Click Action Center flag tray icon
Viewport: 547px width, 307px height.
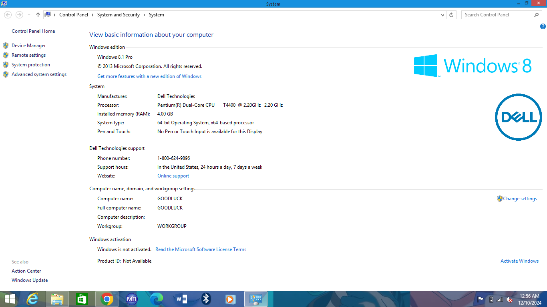(x=481, y=299)
